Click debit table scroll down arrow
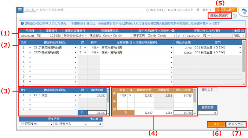The image size is (248, 138). pos(244,85)
